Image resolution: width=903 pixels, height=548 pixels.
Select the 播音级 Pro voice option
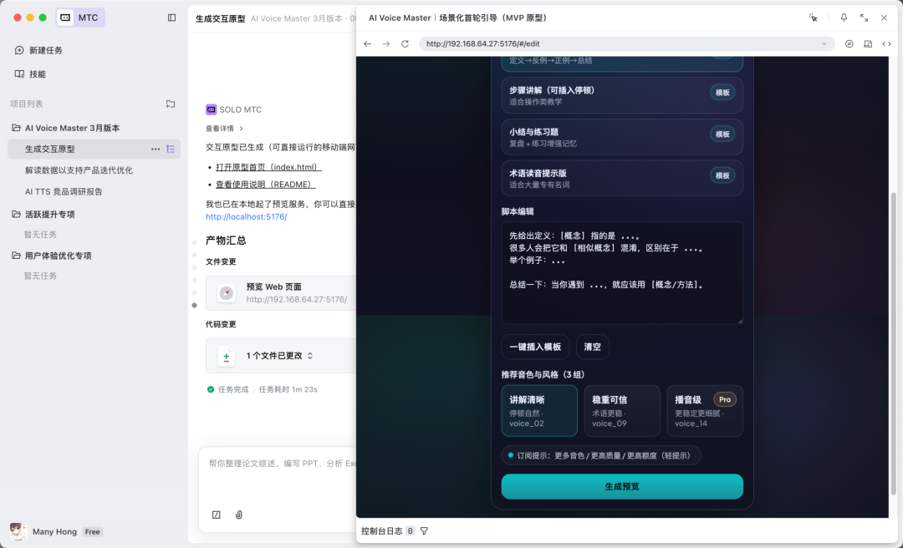point(705,410)
